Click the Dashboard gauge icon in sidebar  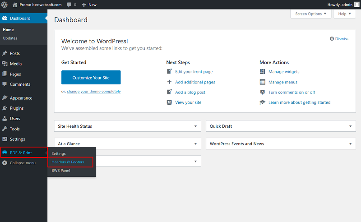click(x=5, y=18)
